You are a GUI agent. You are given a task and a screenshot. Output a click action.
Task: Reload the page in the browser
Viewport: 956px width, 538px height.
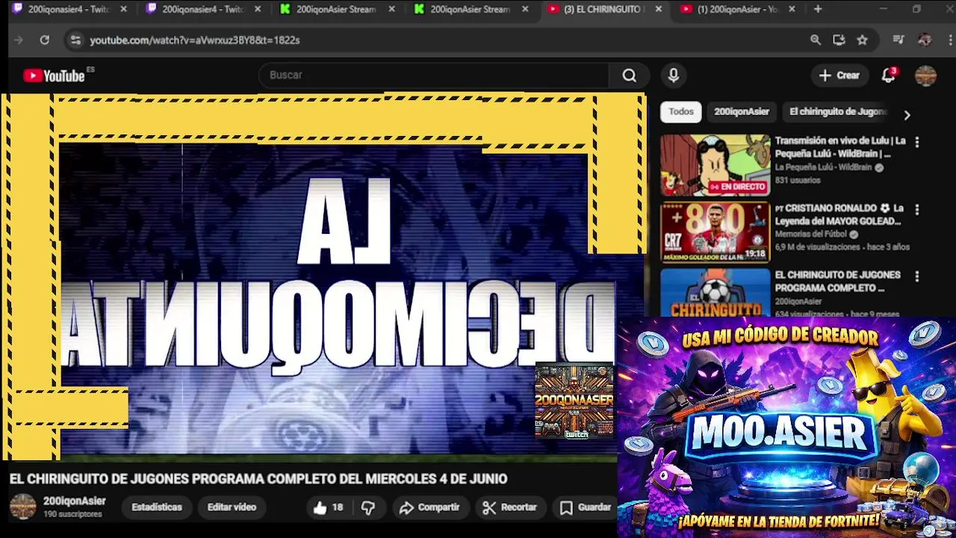tap(45, 40)
